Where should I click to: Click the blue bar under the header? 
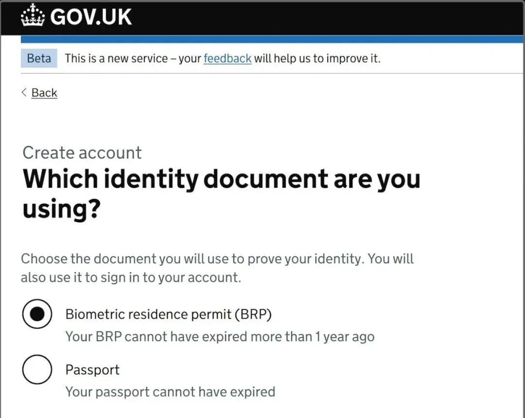[272, 39]
